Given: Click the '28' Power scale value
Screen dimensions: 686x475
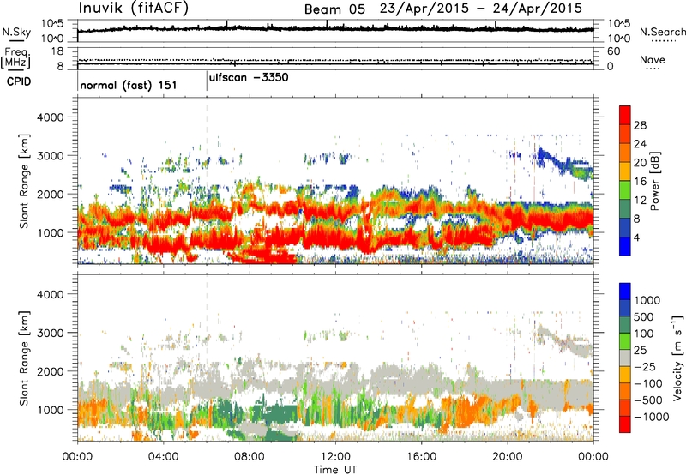Looking at the screenshot, I should 640,125.
